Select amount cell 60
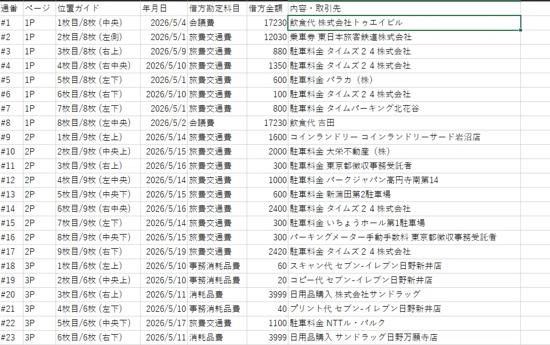This screenshot has width=550, height=345. point(267,266)
